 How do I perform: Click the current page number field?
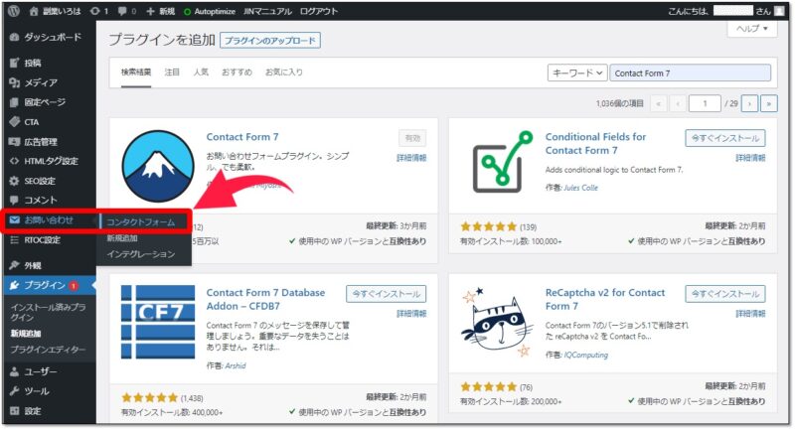click(x=705, y=103)
